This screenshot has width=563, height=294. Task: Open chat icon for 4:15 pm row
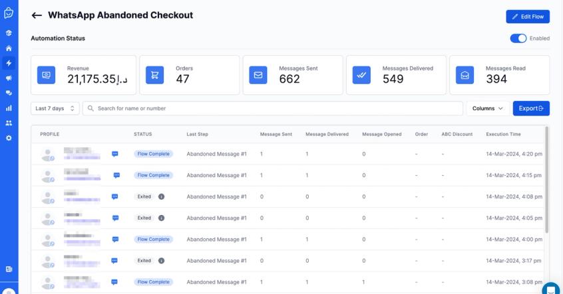[116, 175]
